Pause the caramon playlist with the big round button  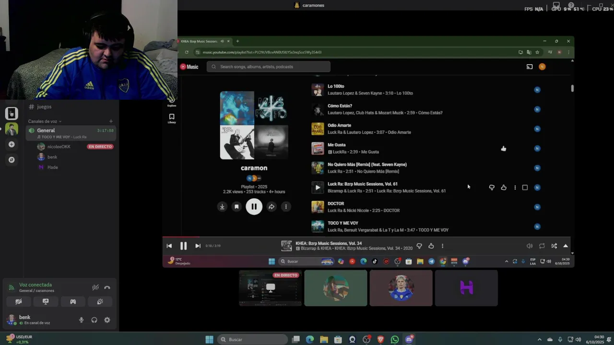pyautogui.click(x=254, y=207)
